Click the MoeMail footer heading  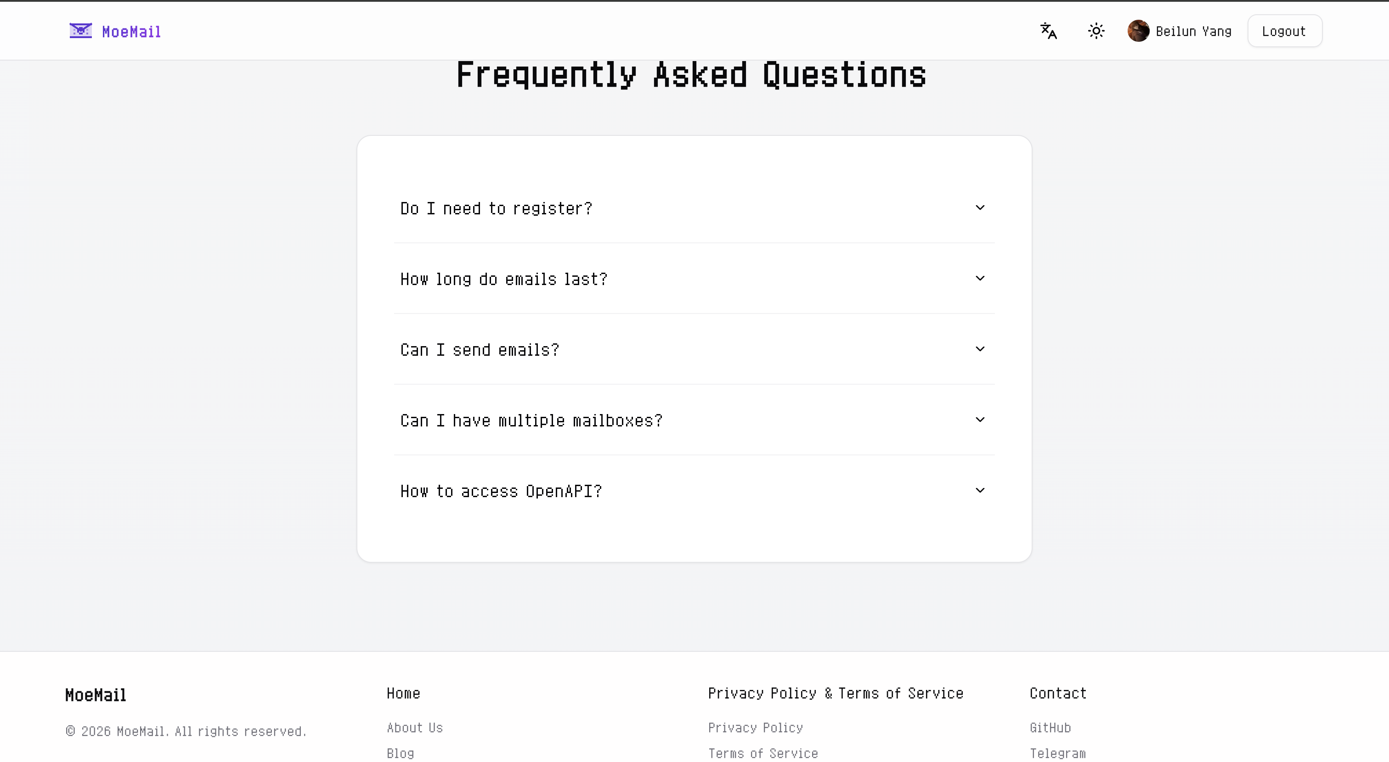pos(95,695)
